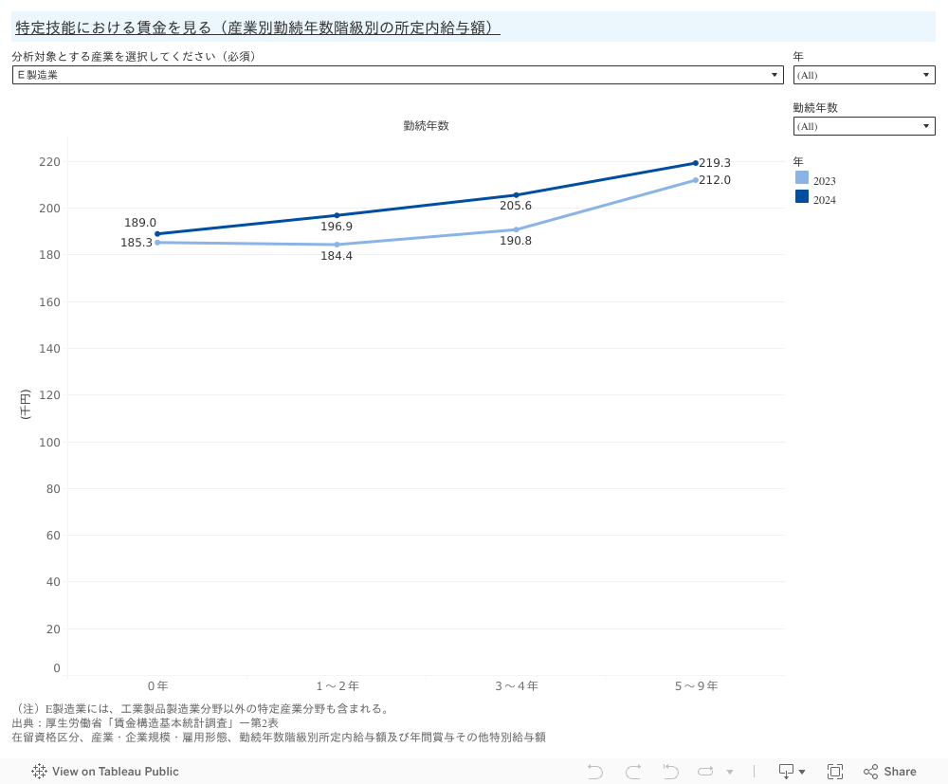Screen dimensions: 948x784
Task: Expand the industry selection dropdown (E 製造業)
Action: [397, 75]
